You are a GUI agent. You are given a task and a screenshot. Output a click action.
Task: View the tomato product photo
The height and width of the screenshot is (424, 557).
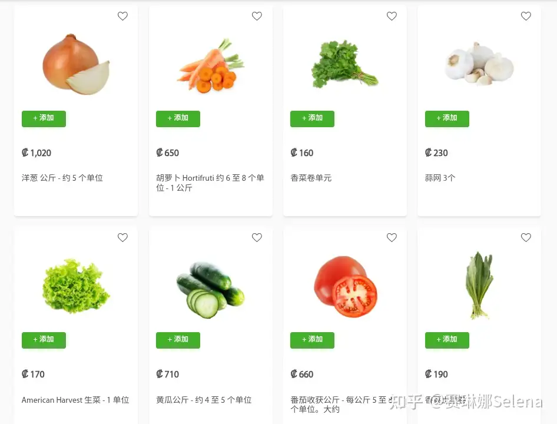pyautogui.click(x=345, y=287)
